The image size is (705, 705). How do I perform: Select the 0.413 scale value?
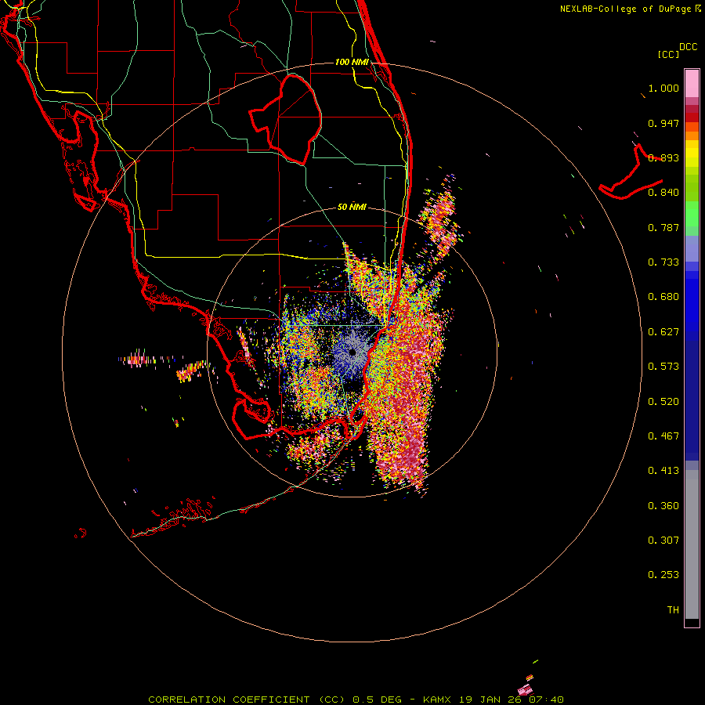663,471
